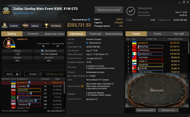Click Brazil flag next to Dowgh Santos
Screen dimensions: 190x117
13,97
